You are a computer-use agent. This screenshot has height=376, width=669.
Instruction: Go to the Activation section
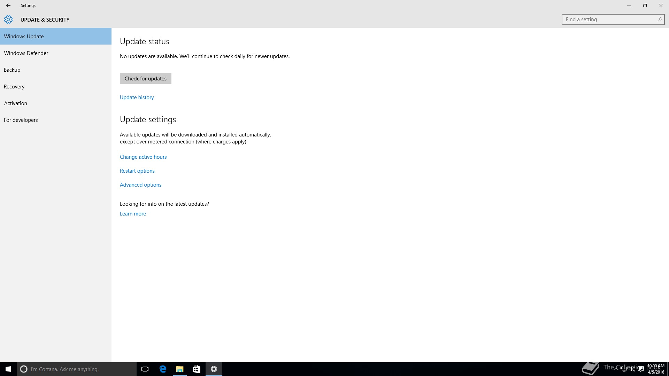(56, 103)
